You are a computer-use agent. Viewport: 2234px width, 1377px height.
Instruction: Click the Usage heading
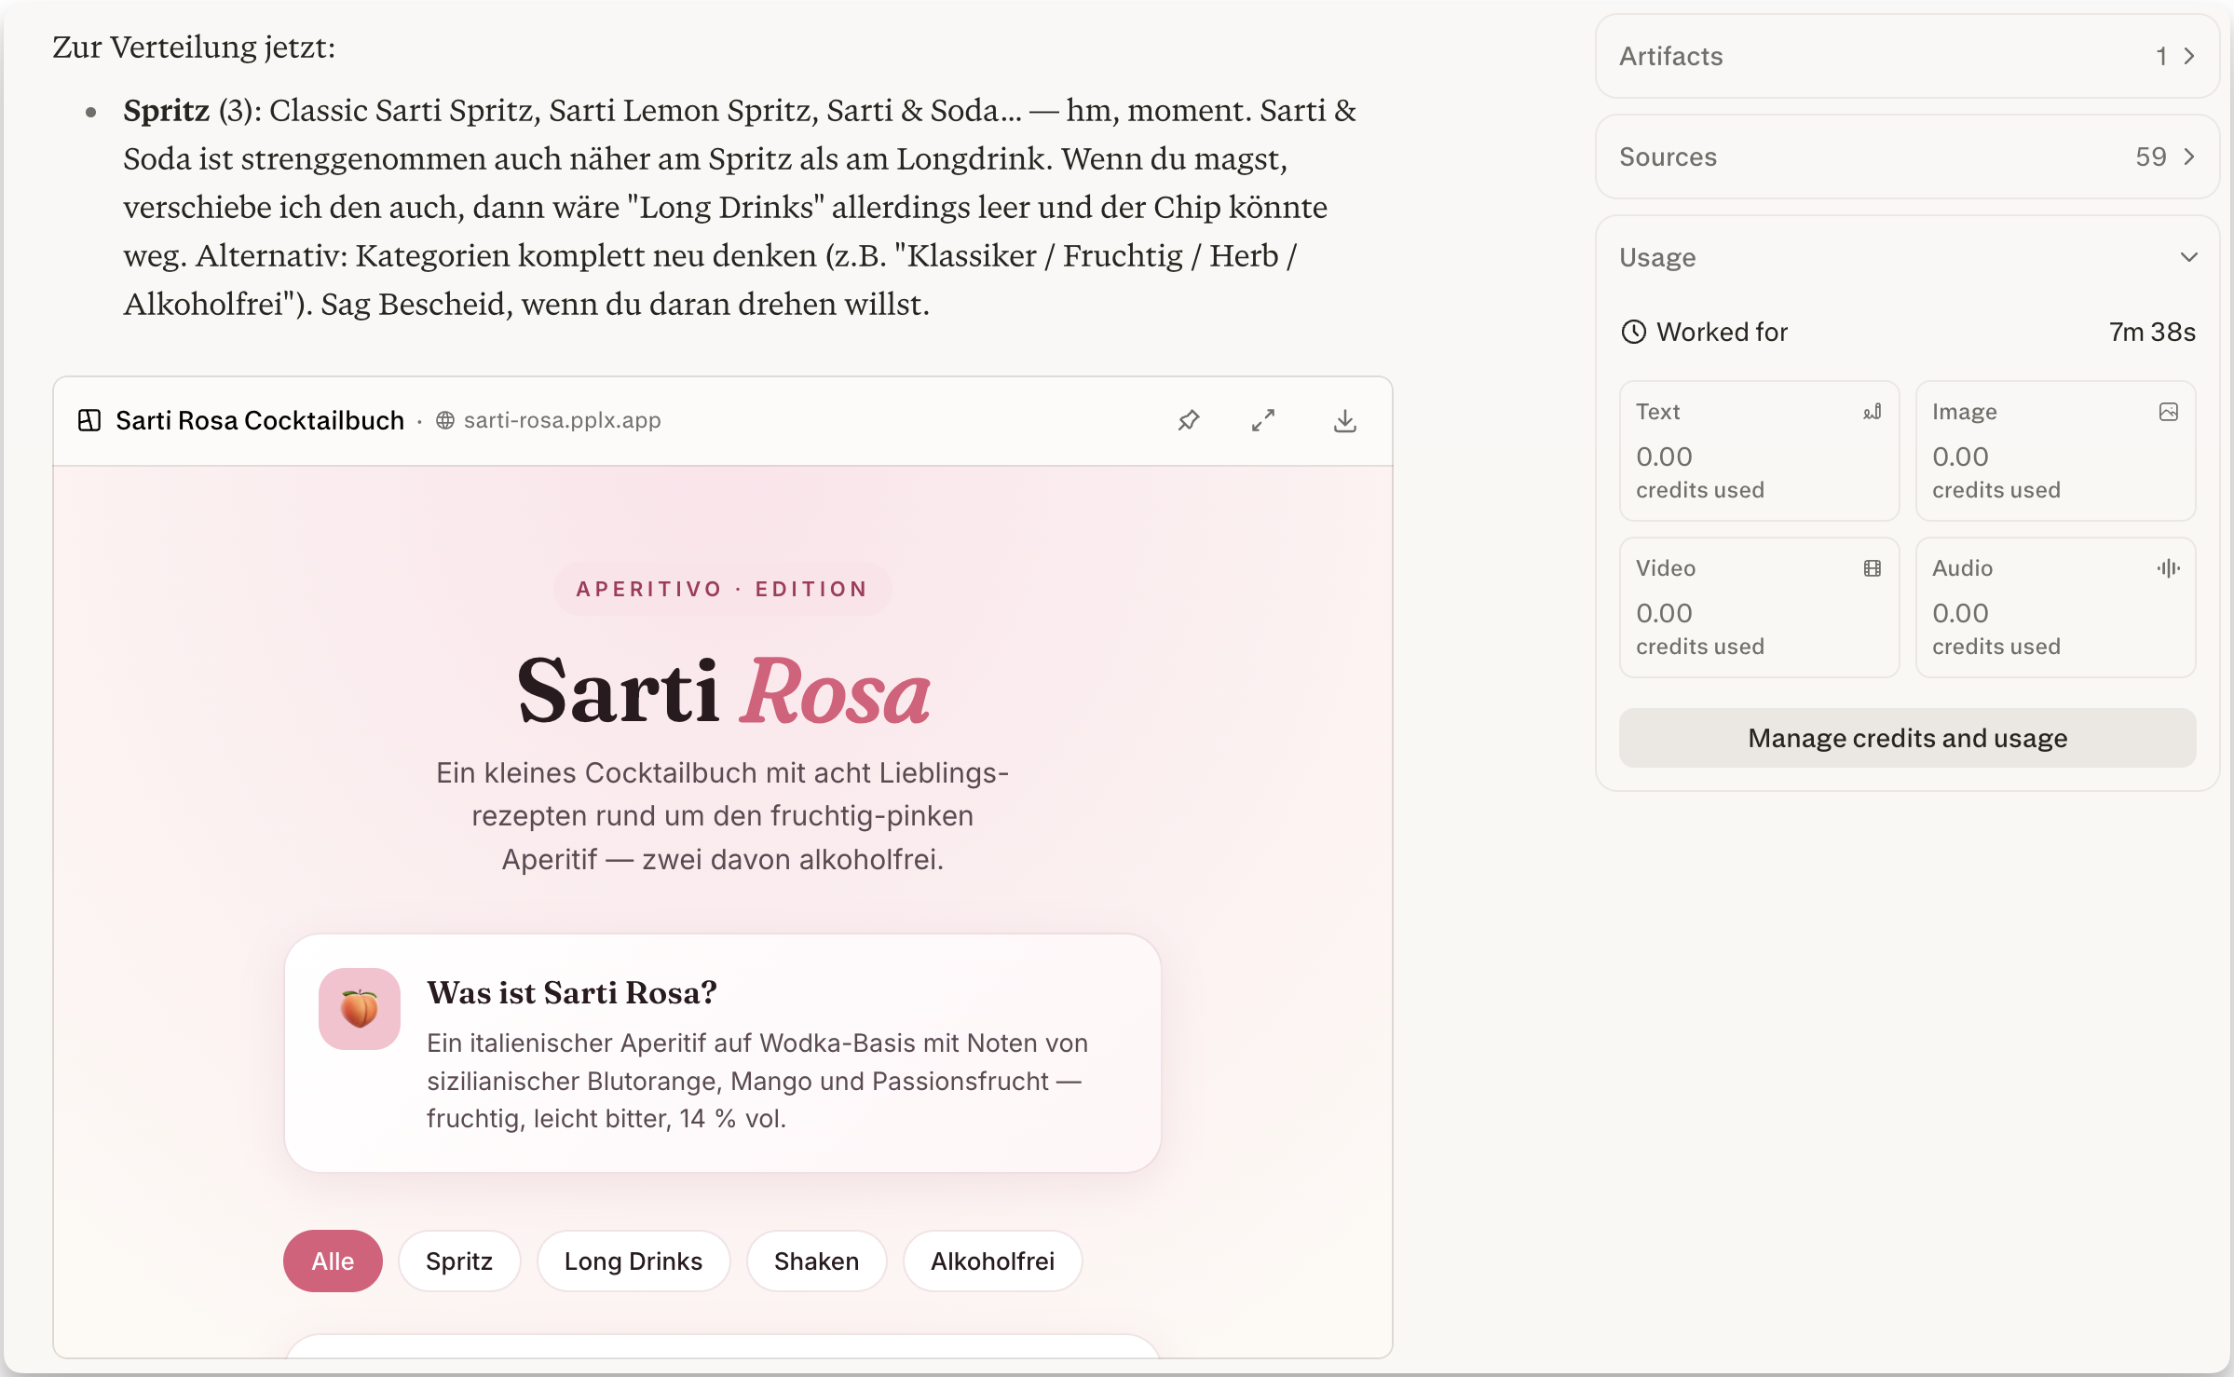(x=1657, y=257)
